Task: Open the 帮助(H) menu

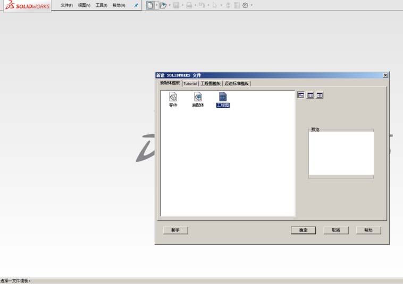Action: 119,5
